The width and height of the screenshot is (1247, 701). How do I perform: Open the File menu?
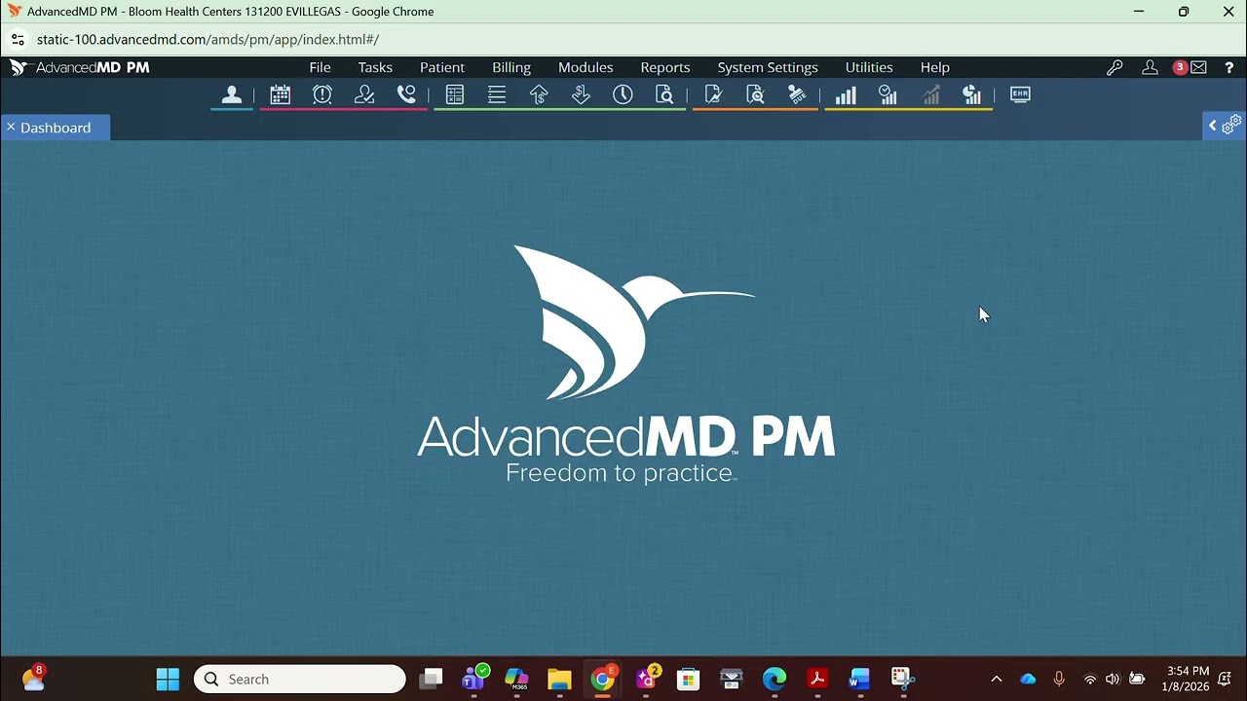click(320, 67)
